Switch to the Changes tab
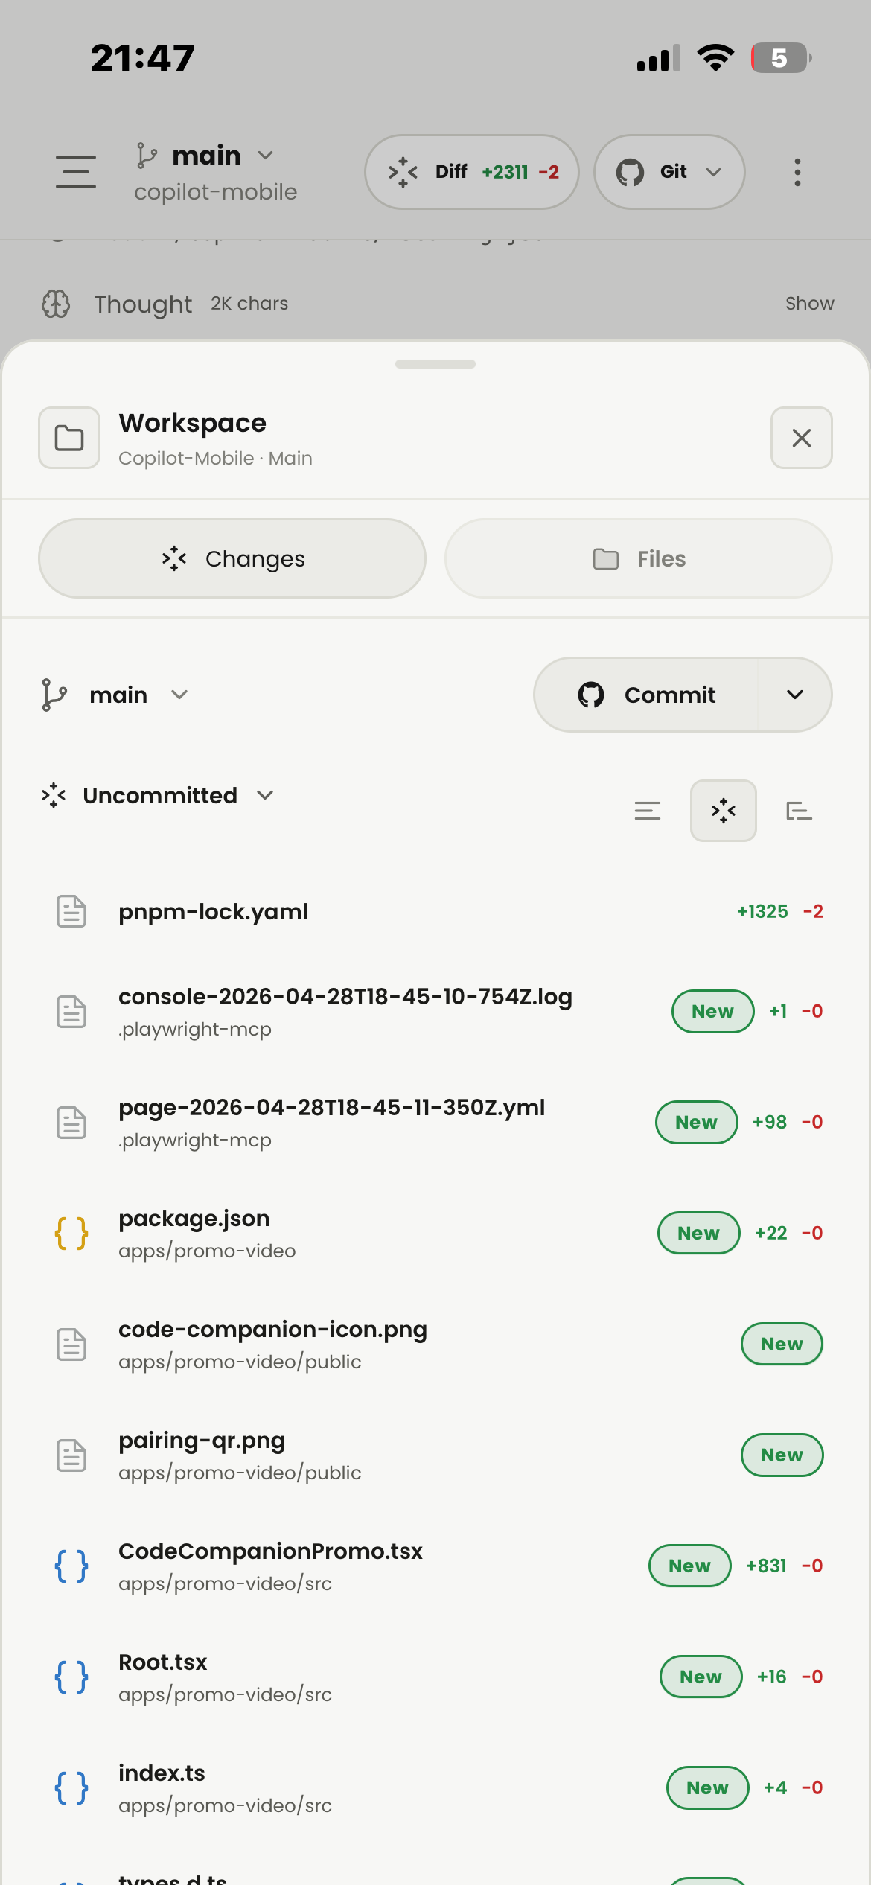This screenshot has width=871, height=1885. (x=232, y=558)
